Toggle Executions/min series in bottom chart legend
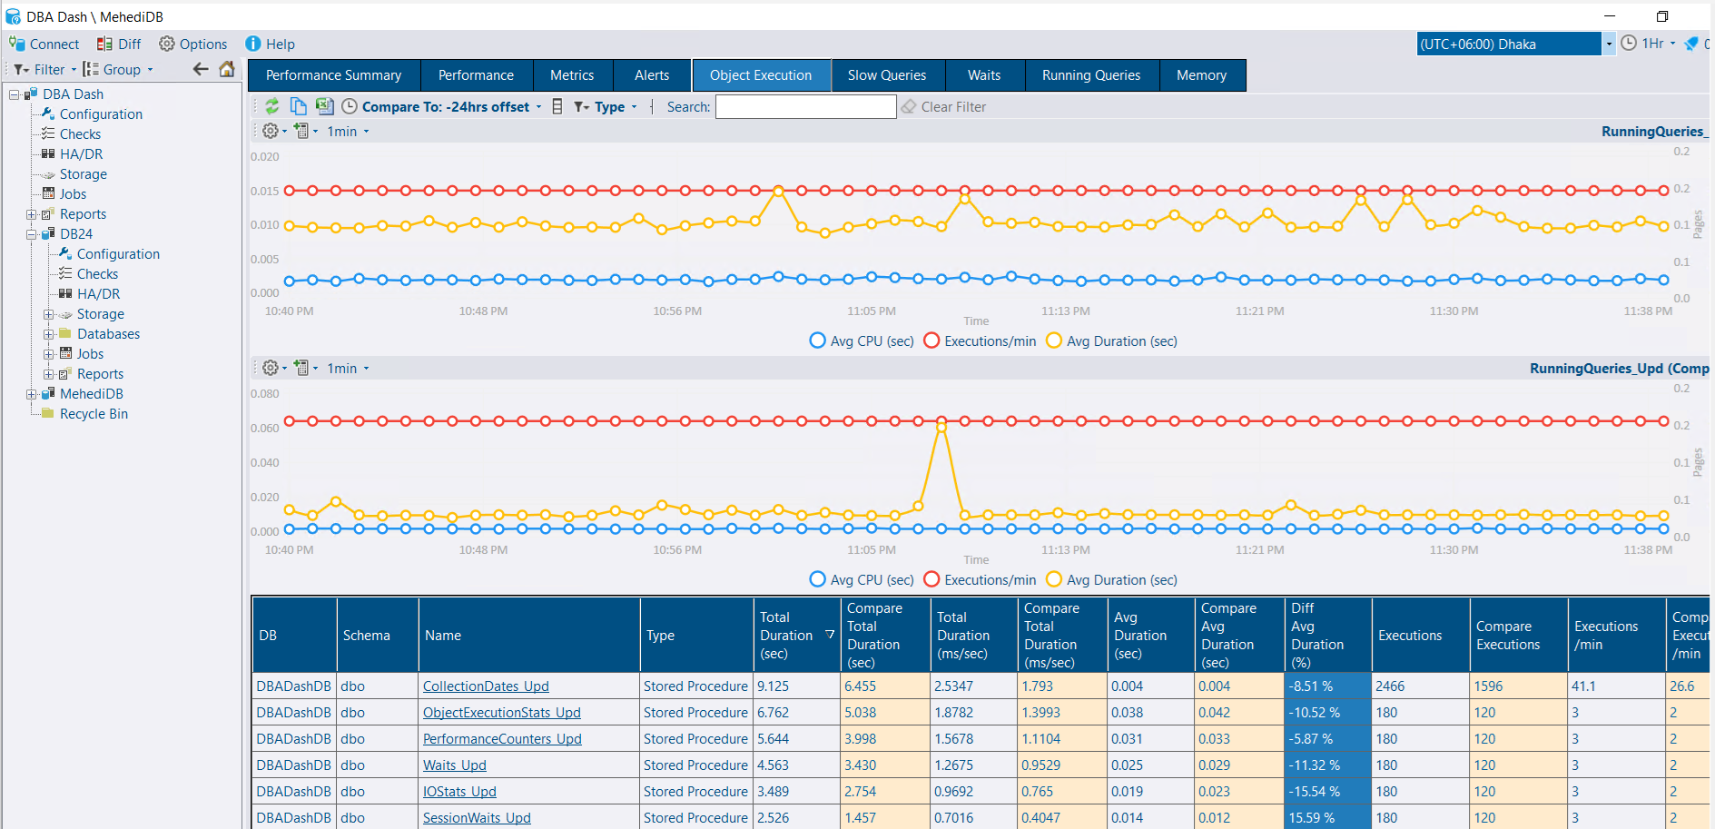Viewport: 1715px width, 829px height. [980, 580]
